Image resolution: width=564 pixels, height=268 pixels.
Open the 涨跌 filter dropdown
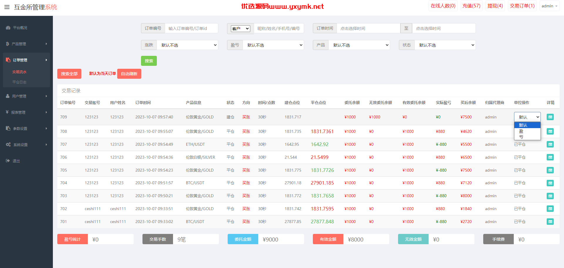187,45
